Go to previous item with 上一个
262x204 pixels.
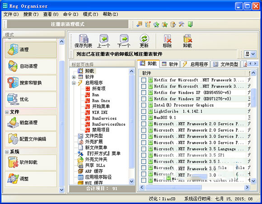coord(103,41)
